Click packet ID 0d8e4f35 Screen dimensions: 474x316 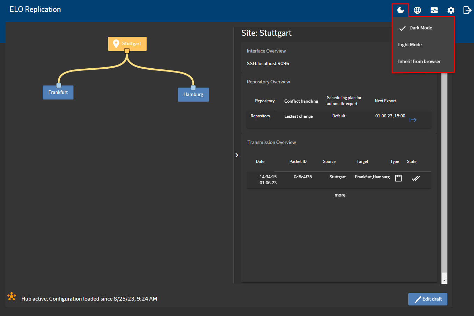pyautogui.click(x=303, y=177)
